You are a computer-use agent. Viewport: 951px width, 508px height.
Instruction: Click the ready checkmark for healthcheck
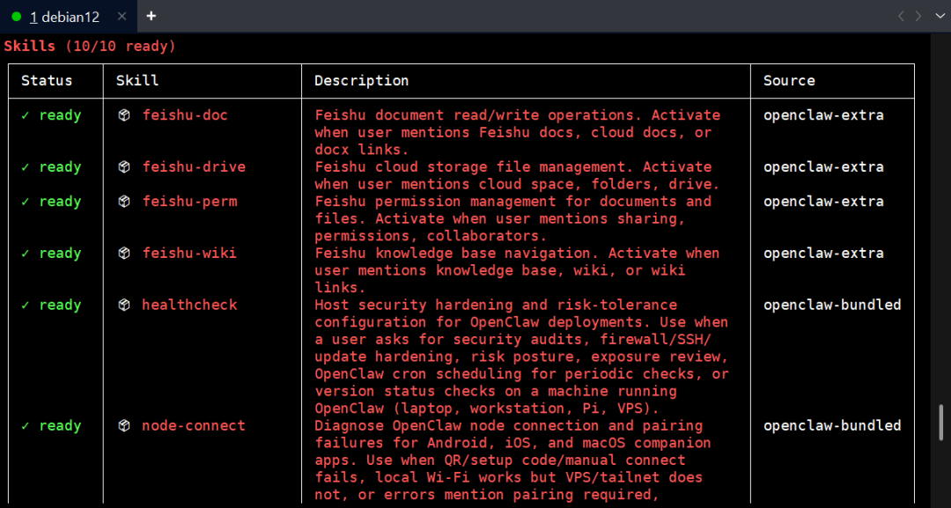26,306
